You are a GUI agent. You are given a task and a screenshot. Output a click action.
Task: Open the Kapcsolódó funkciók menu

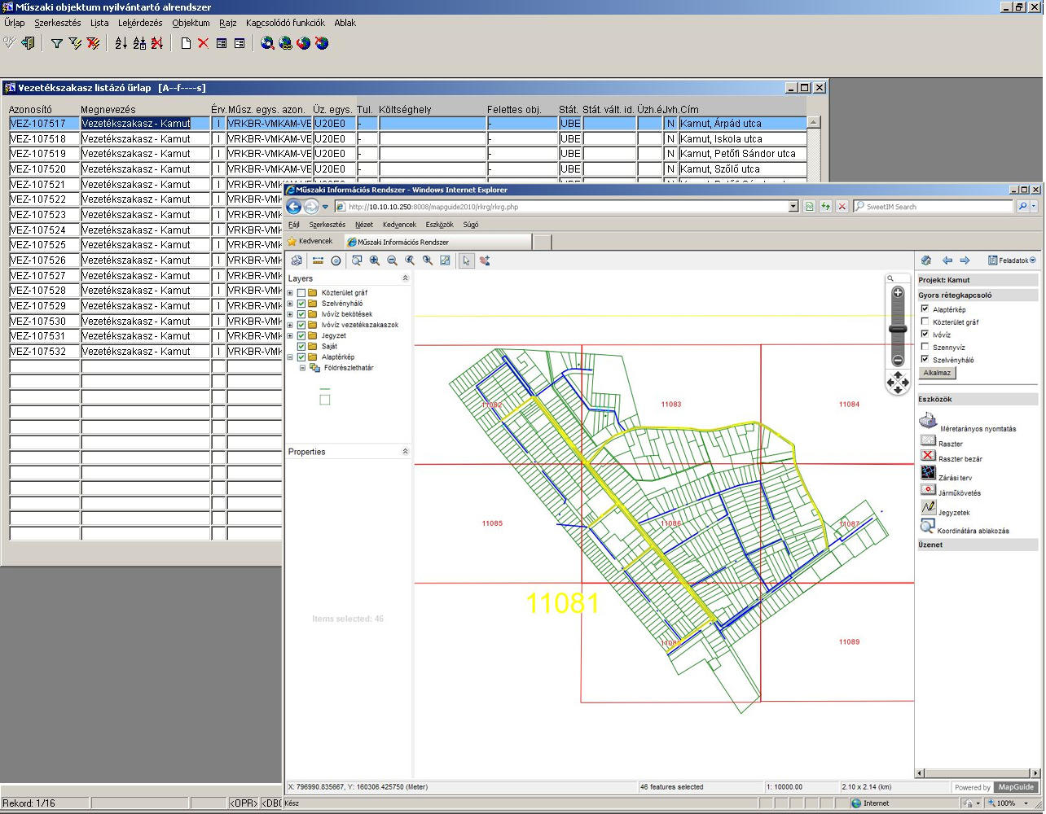tap(285, 23)
